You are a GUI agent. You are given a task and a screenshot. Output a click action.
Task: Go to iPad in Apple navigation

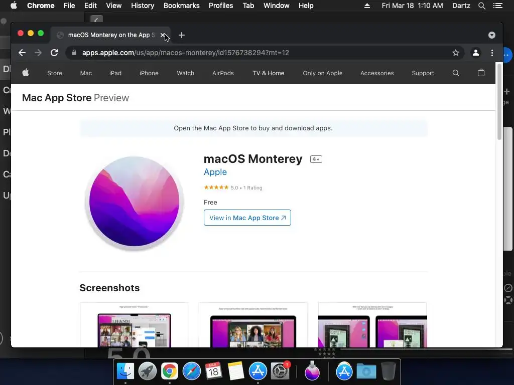click(115, 73)
